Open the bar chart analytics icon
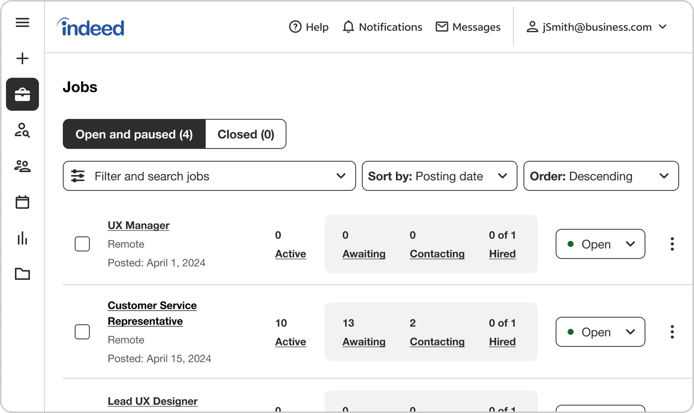The height and width of the screenshot is (413, 694). [x=22, y=238]
